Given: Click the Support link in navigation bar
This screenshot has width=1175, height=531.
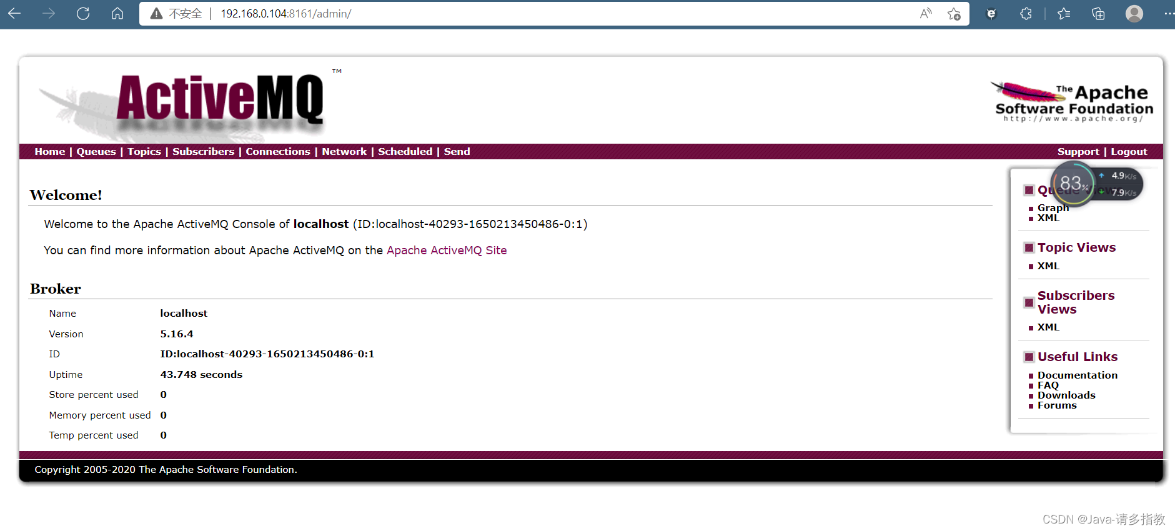Looking at the screenshot, I should (x=1078, y=152).
